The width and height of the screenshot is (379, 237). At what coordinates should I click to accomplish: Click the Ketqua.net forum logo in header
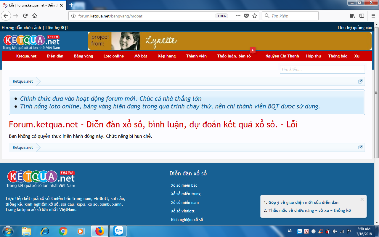pyautogui.click(x=31, y=42)
